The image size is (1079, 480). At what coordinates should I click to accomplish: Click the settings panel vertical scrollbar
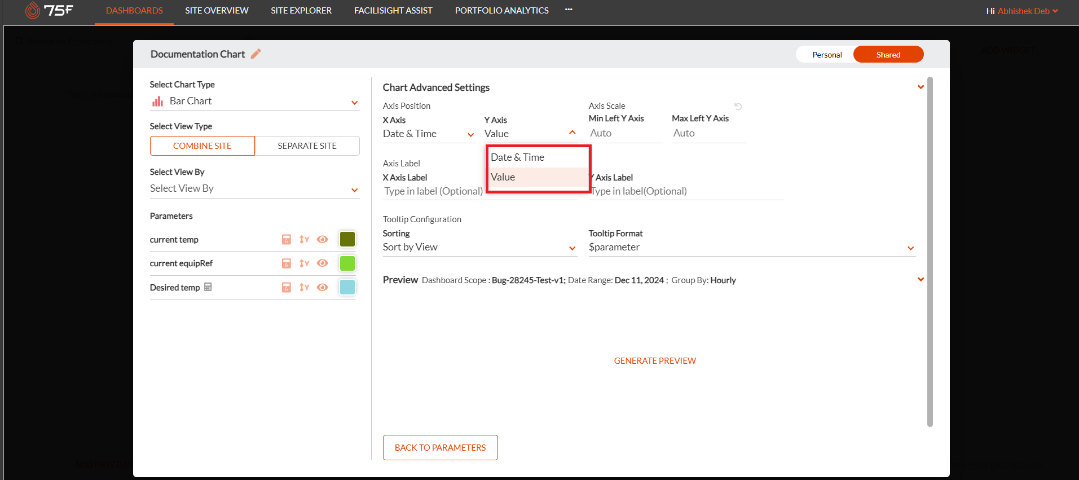click(930, 252)
